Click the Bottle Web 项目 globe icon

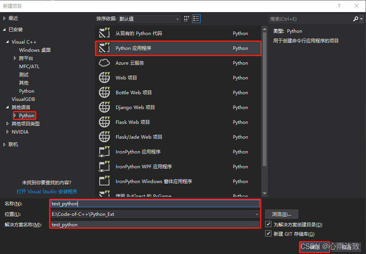coord(104,92)
